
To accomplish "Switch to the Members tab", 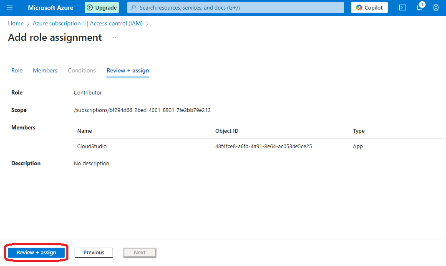I will (x=45, y=70).
